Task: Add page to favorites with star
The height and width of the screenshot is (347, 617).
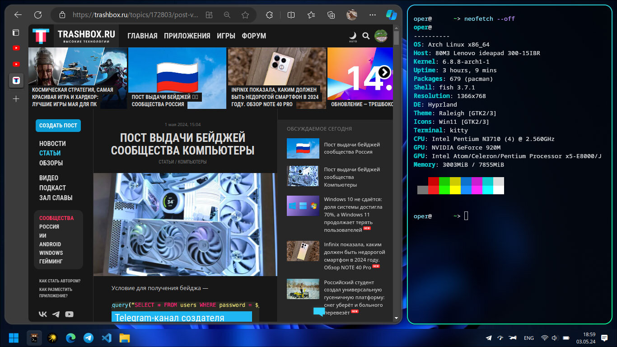Action: (245, 15)
